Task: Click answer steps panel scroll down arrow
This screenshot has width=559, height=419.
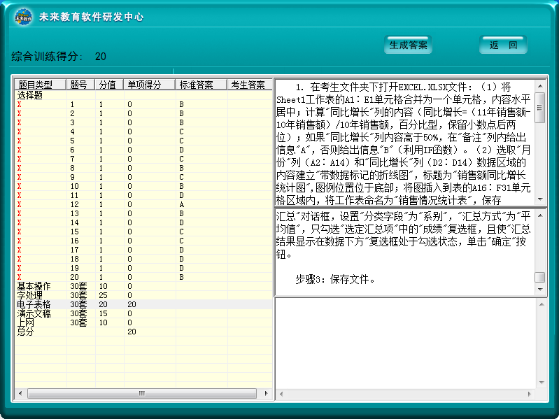Action: 540,289
